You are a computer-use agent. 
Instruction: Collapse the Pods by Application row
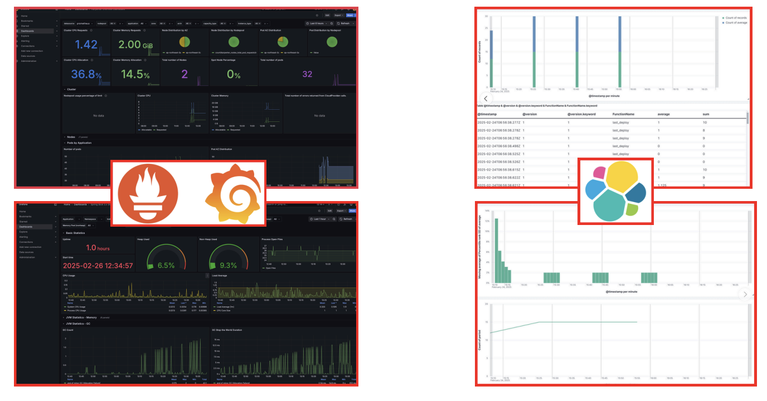click(79, 143)
